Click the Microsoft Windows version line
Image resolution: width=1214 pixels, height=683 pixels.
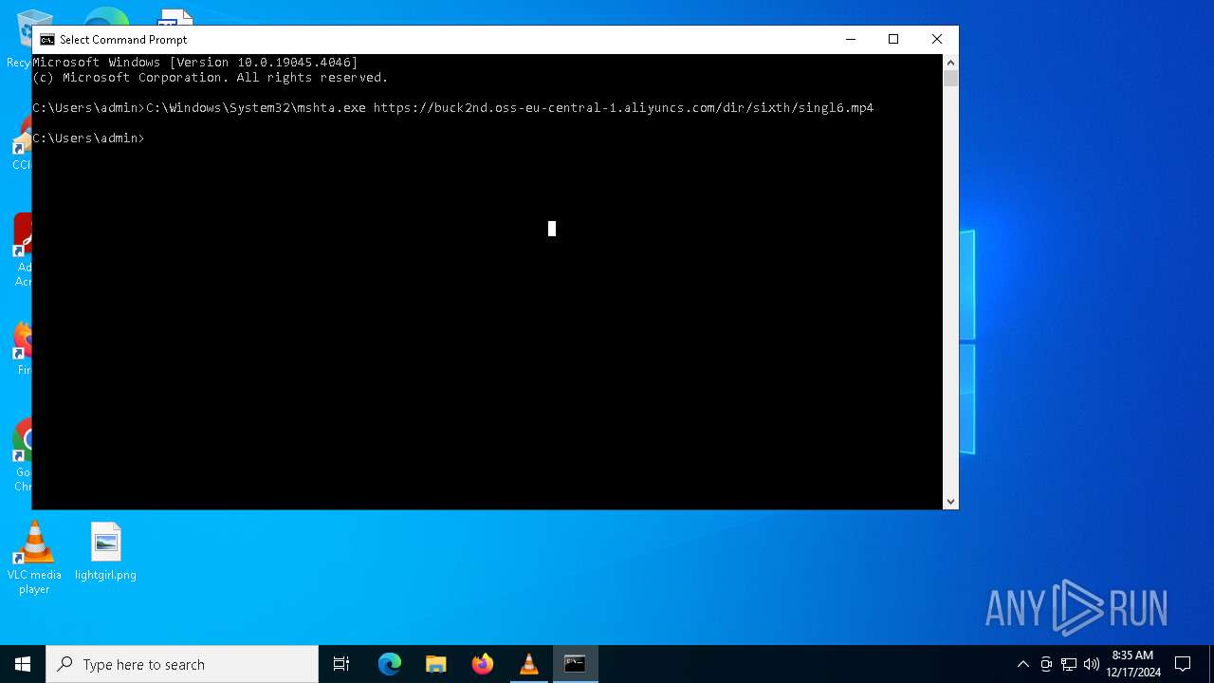195,63
